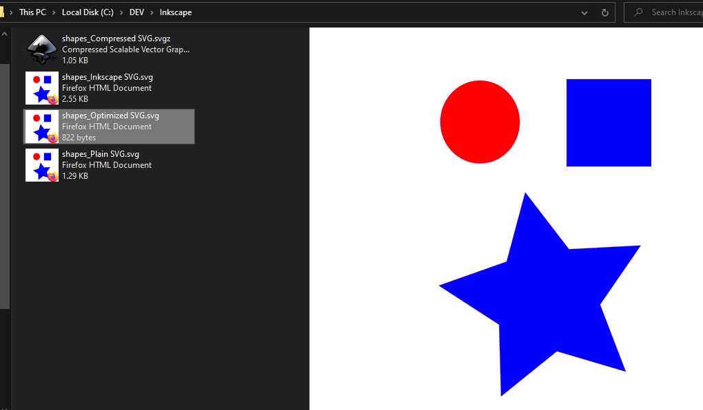Navigate to DEV via the breadcrumb
The image size is (703, 410).
[136, 12]
